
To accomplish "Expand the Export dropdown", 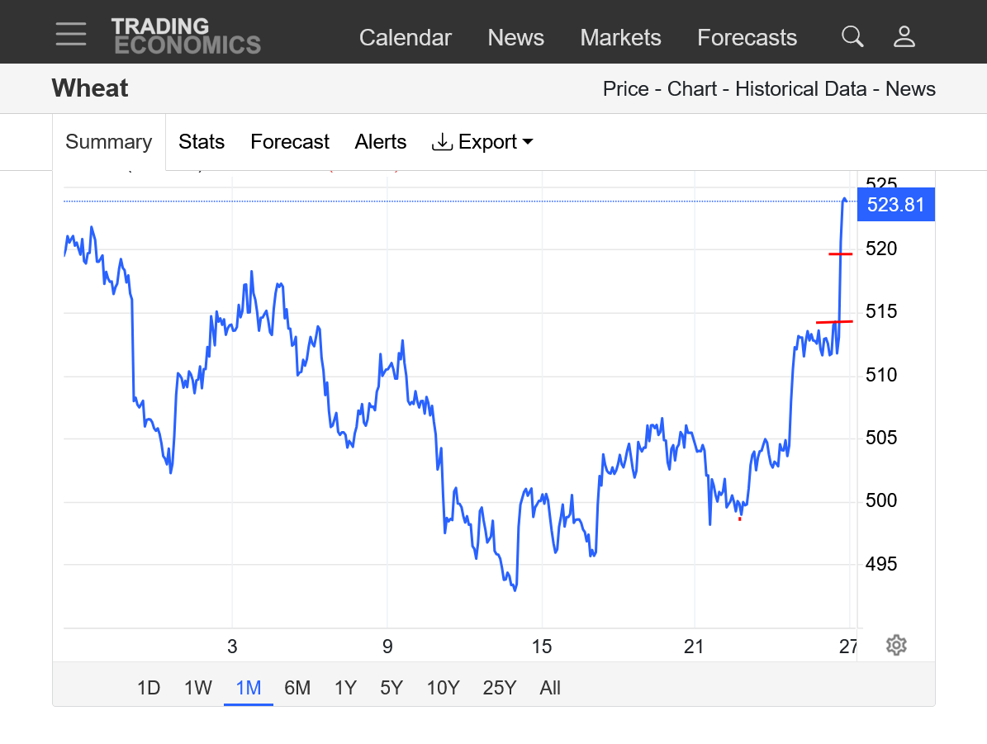I will click(x=482, y=142).
